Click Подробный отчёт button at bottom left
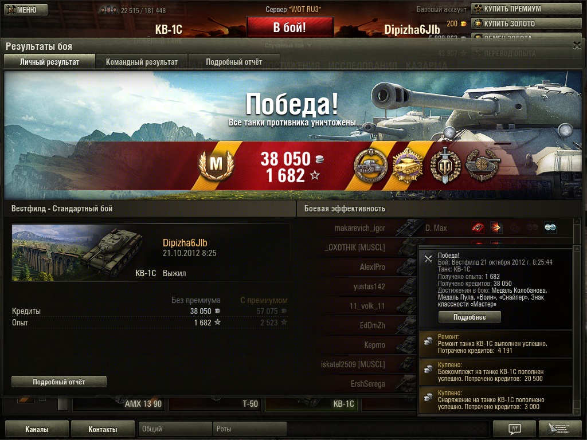Viewport: 587px width, 440px height. [59, 382]
